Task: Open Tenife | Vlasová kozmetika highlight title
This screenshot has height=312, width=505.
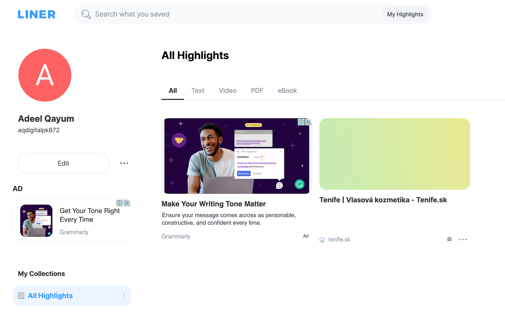Action: (x=383, y=200)
